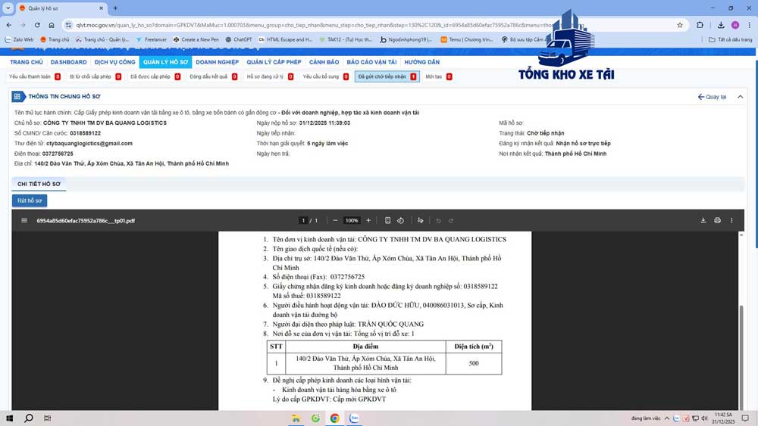Screen dimensions: 758x426
Task: Select the PDF draw annotation tool
Action: point(421,221)
